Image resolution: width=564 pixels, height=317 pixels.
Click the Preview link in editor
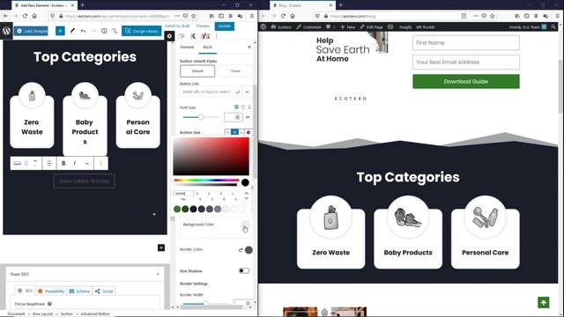point(203,26)
